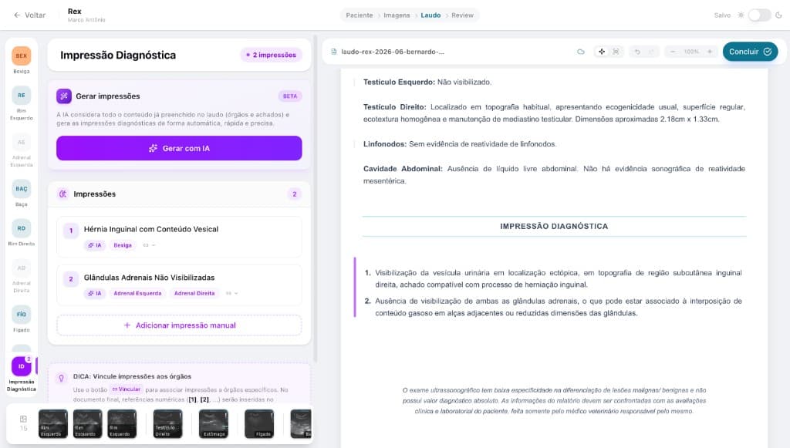Select the Laudo step
This screenshot has width=790, height=448.
click(x=430, y=15)
